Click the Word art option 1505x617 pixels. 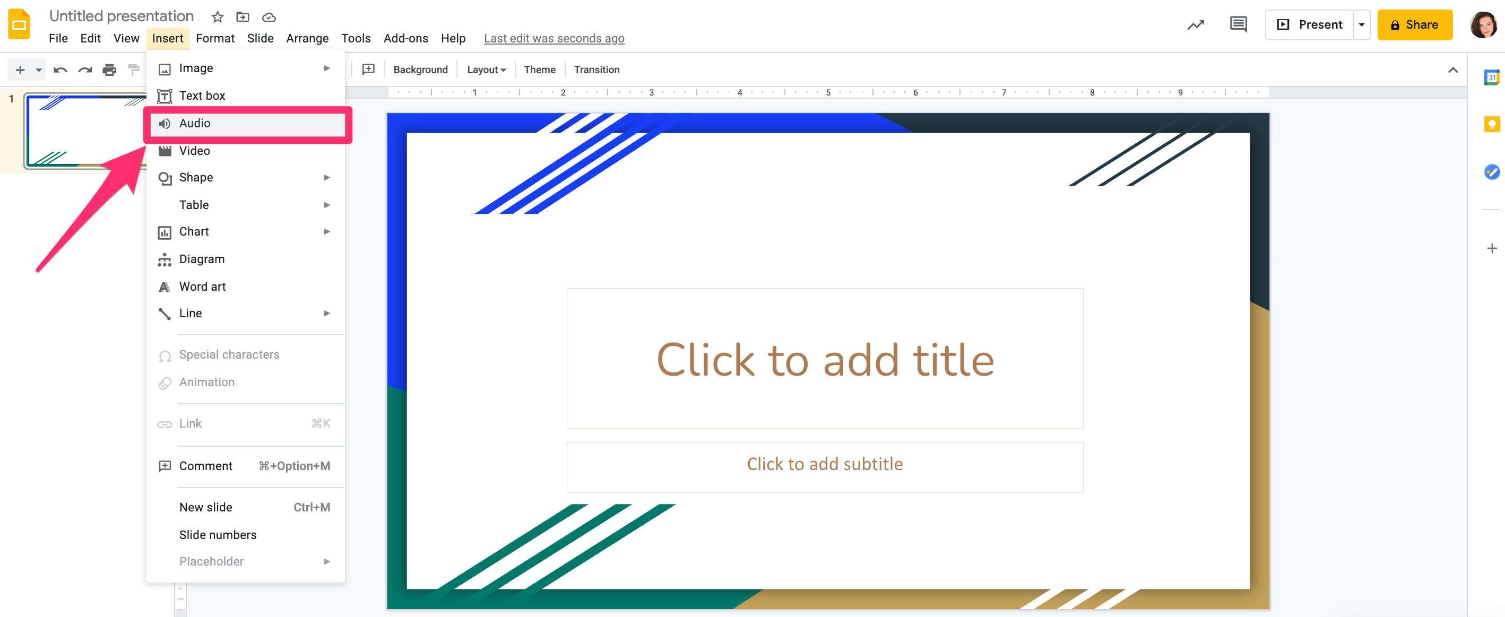click(x=203, y=286)
